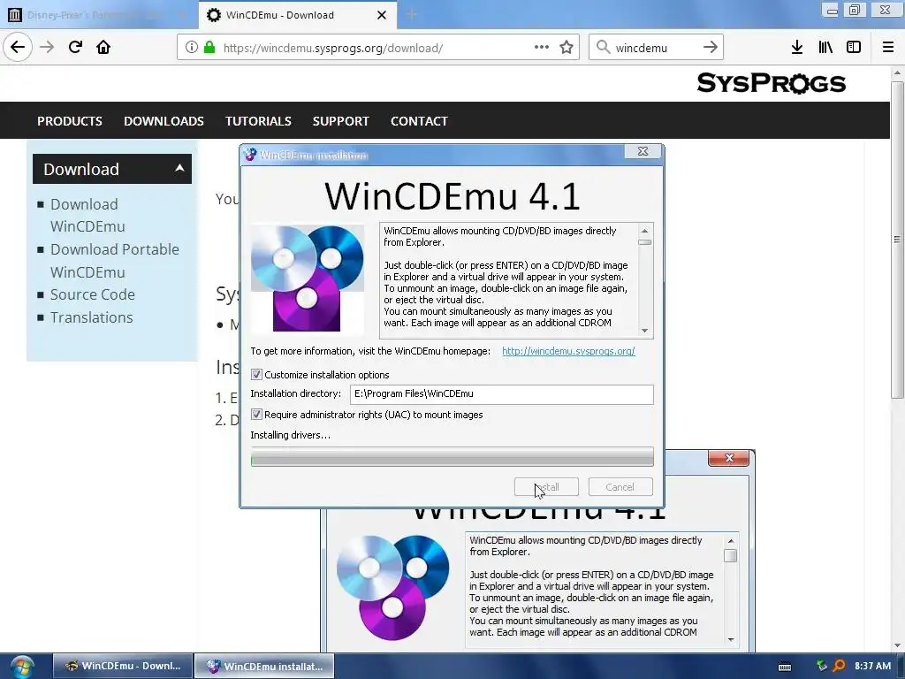Screen dimensions: 905x679
Task: Click the wincdemu search box
Action: [x=655, y=48]
